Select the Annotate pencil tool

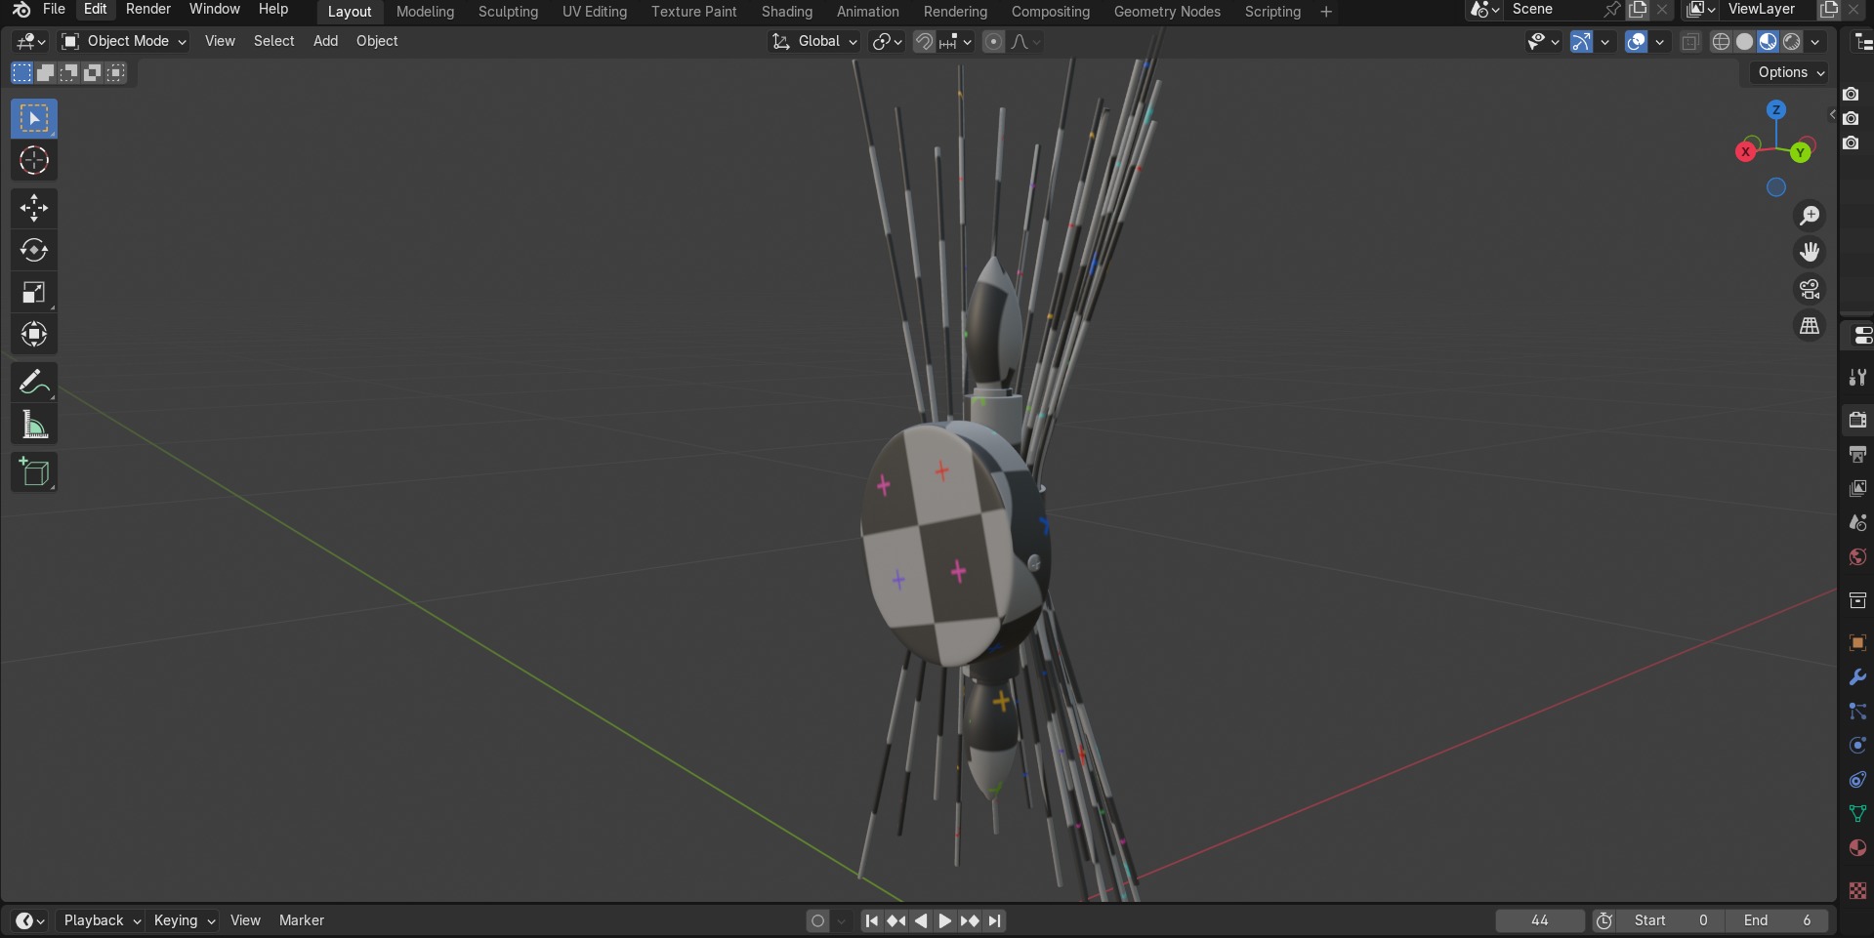pos(34,382)
